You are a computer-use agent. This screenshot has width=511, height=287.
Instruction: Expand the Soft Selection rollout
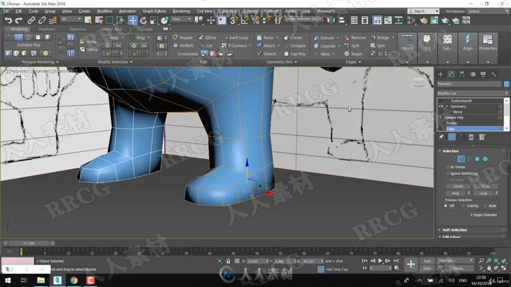(x=454, y=230)
